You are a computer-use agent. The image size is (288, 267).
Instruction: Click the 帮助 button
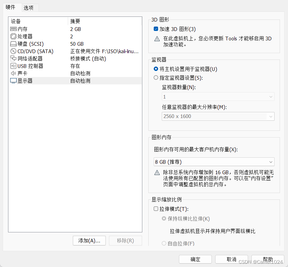pyautogui.click(x=268, y=259)
